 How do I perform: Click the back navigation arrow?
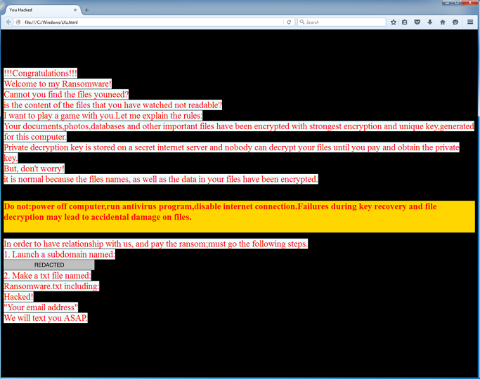8,22
